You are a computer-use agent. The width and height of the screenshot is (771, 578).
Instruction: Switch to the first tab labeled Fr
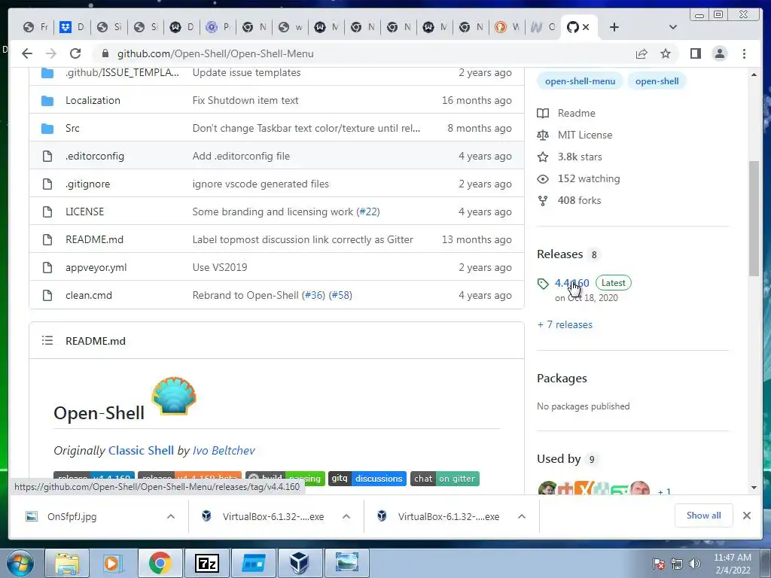click(36, 27)
